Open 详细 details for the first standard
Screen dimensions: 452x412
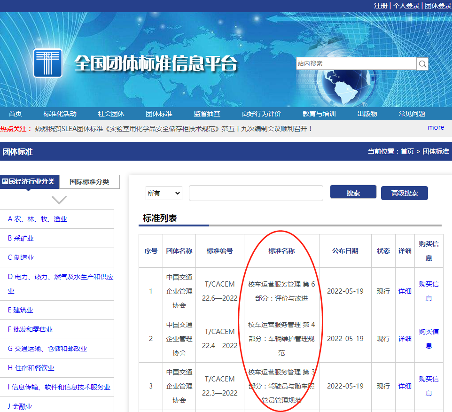coord(405,291)
